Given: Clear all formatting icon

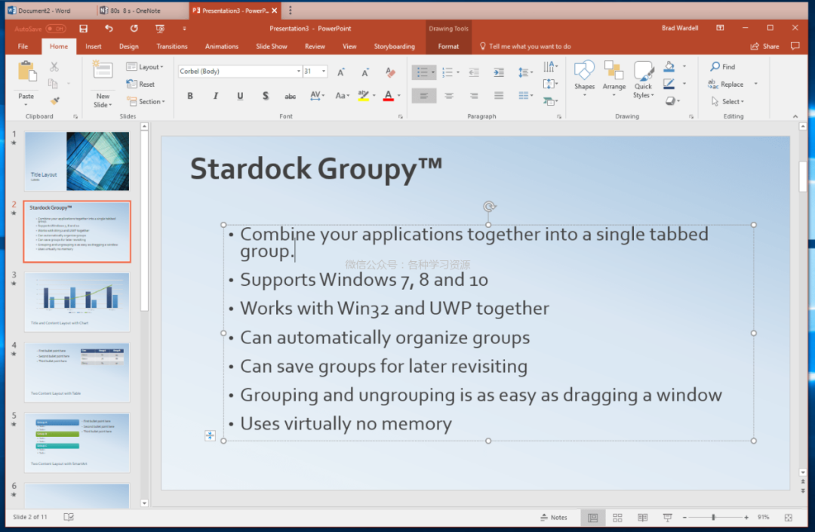Looking at the screenshot, I should pyautogui.click(x=390, y=72).
